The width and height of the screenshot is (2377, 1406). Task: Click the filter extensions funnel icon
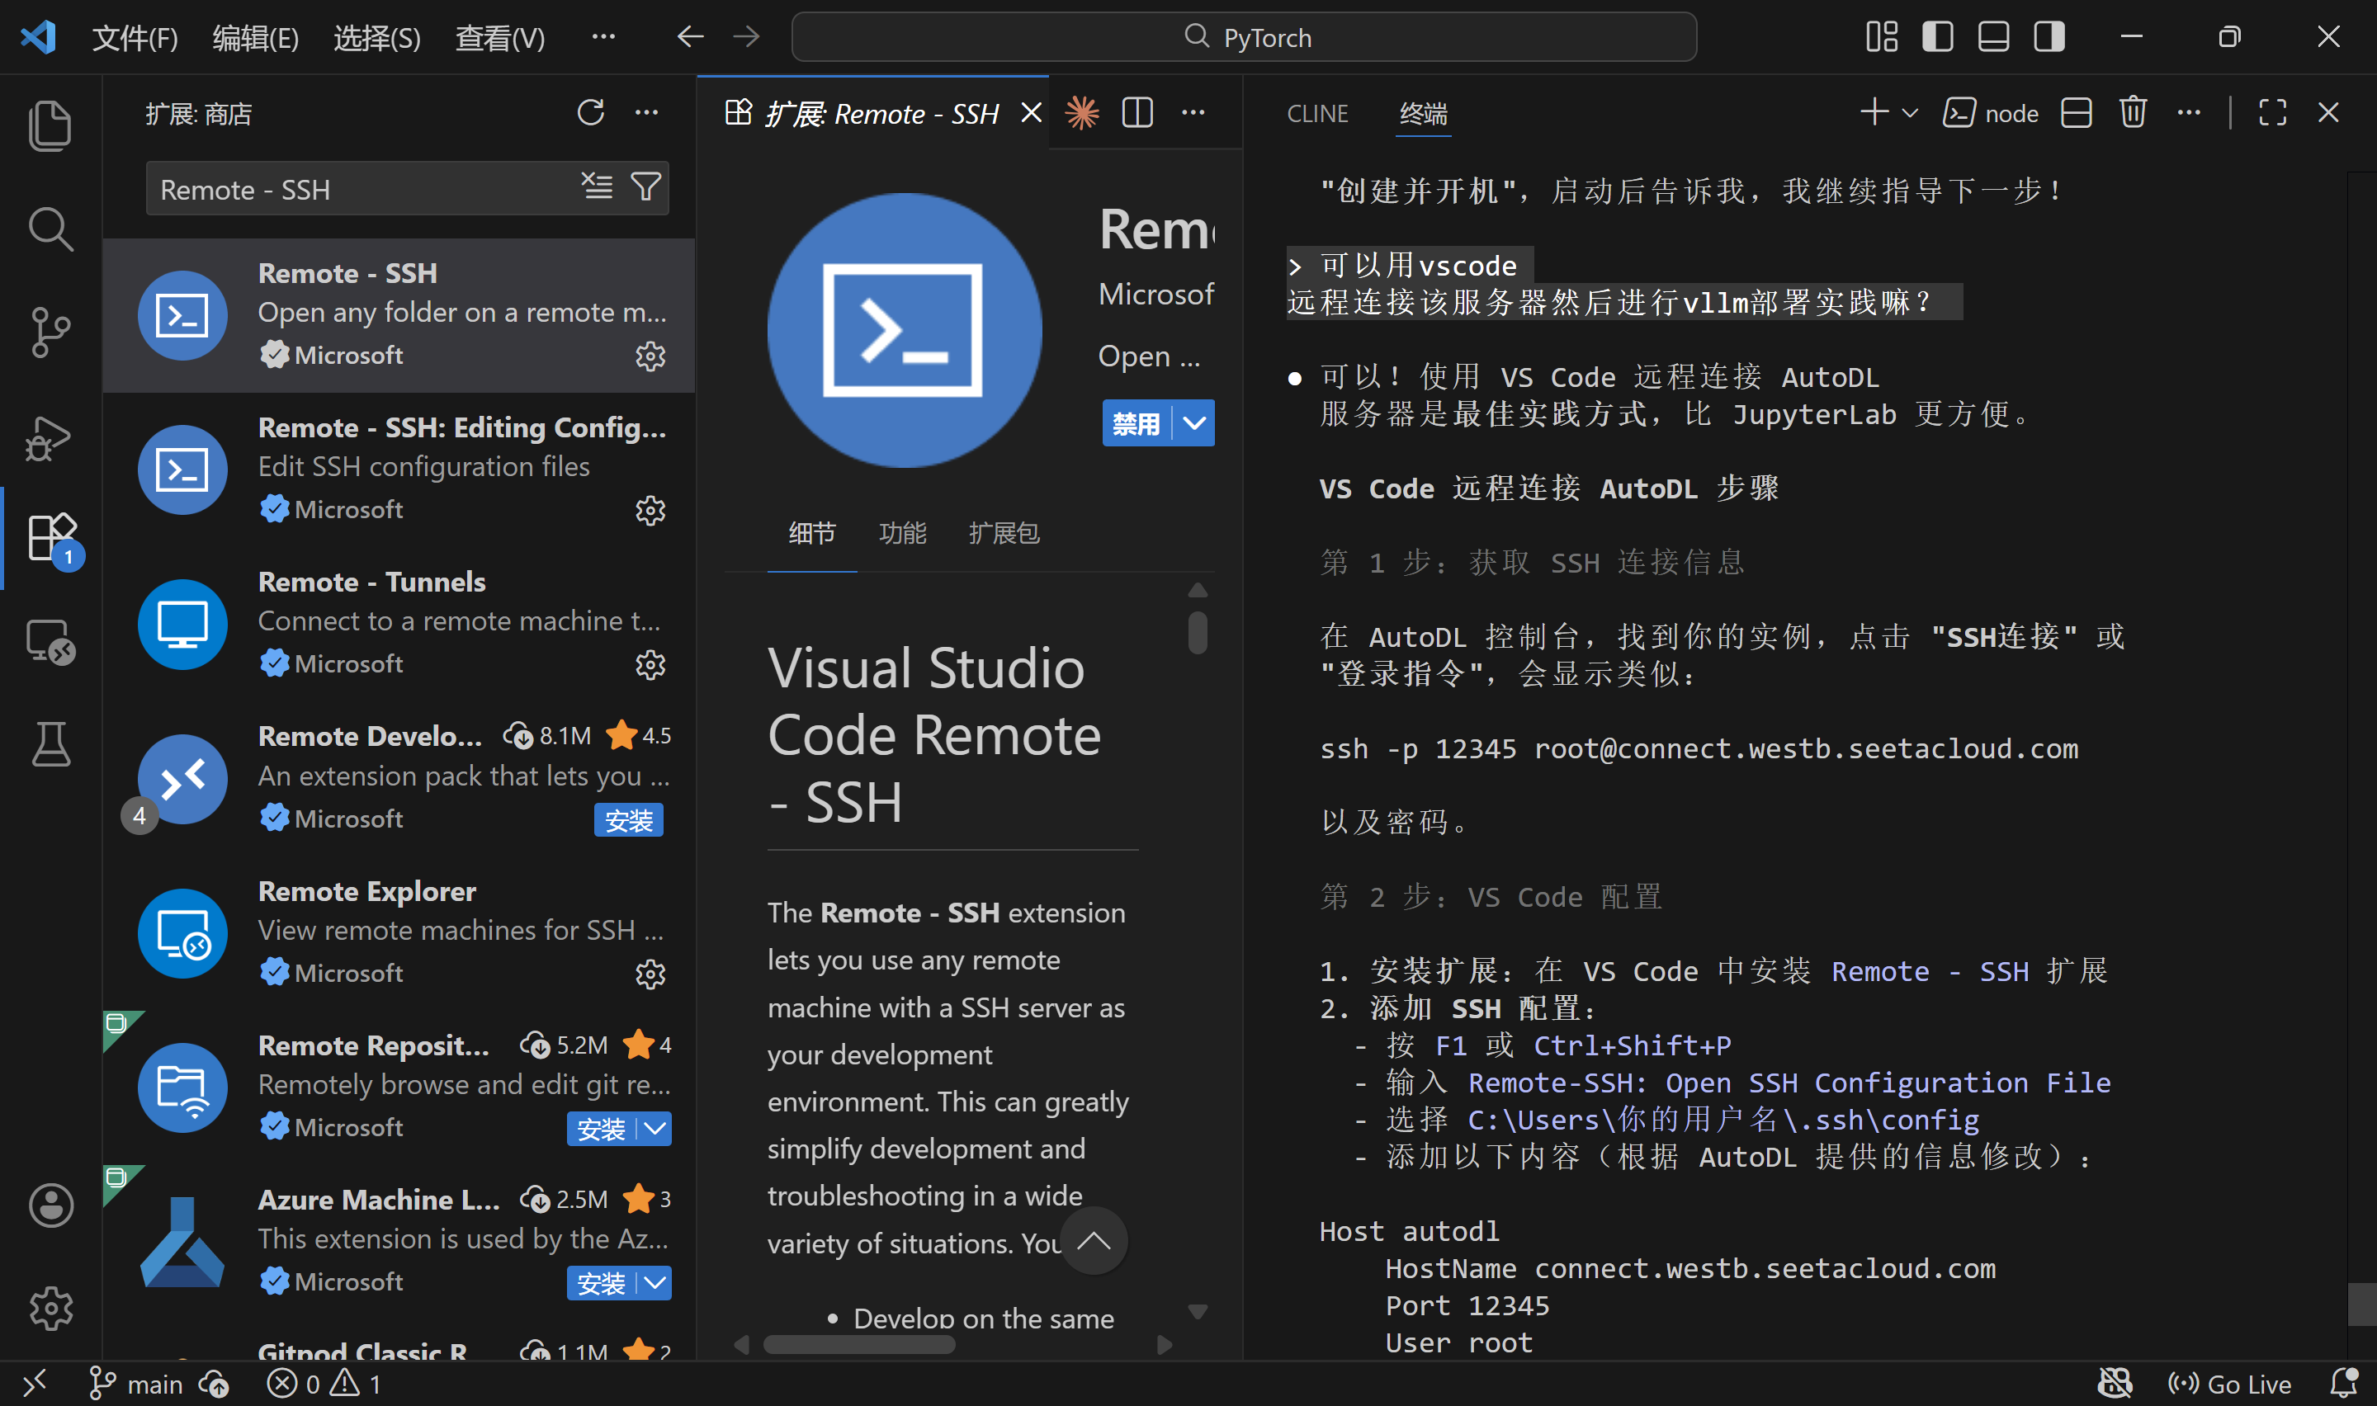[646, 186]
